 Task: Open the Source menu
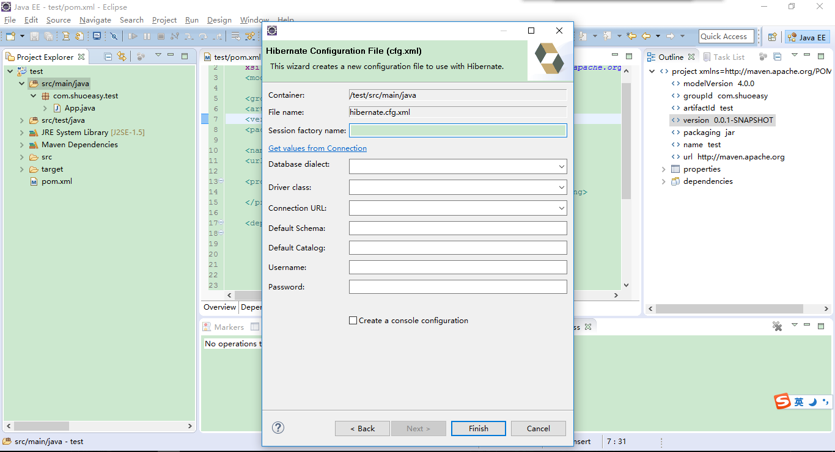59,20
